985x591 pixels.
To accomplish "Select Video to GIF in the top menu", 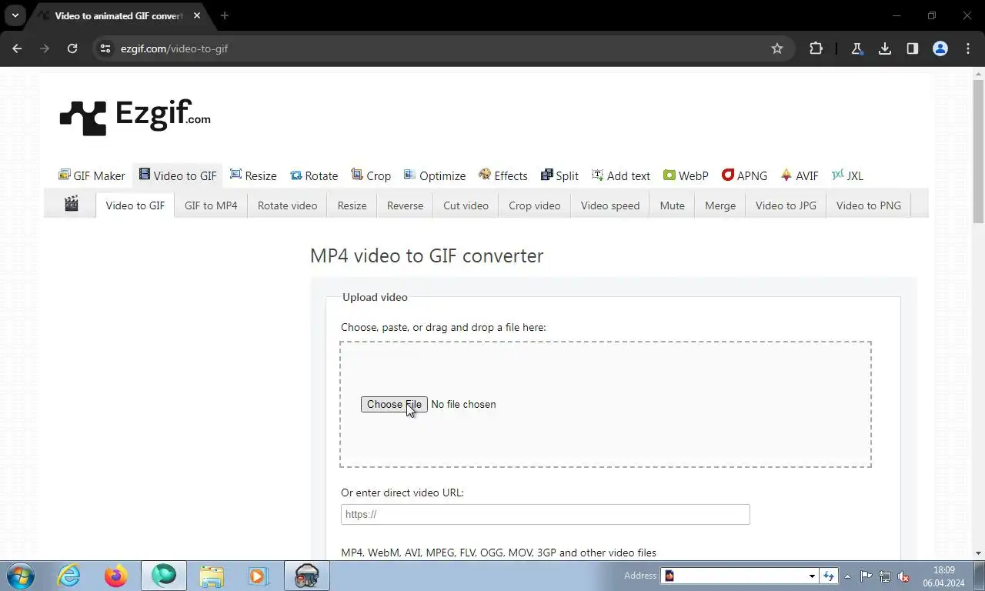I will [x=178, y=175].
